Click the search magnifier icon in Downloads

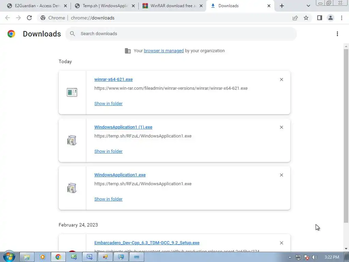[72, 34]
